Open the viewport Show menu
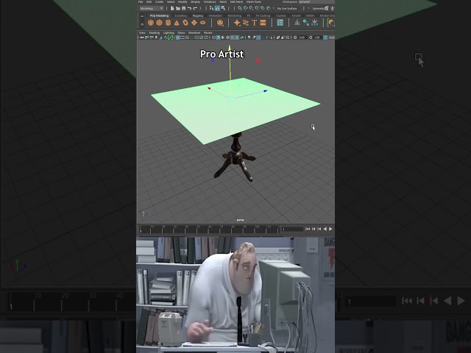Image resolution: width=471 pixels, height=353 pixels. point(181,32)
